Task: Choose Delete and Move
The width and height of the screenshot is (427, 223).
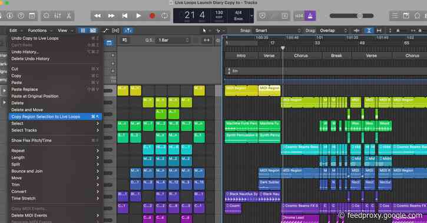Action: click(x=55, y=110)
